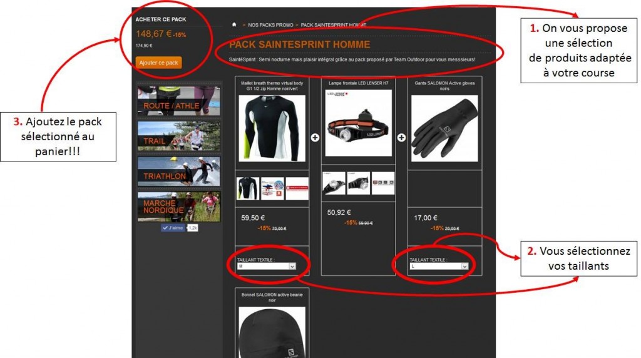Open the gloves size TAILLANT TEXTILE dropdown
Viewport: 641px width, 358px height.
click(x=439, y=266)
